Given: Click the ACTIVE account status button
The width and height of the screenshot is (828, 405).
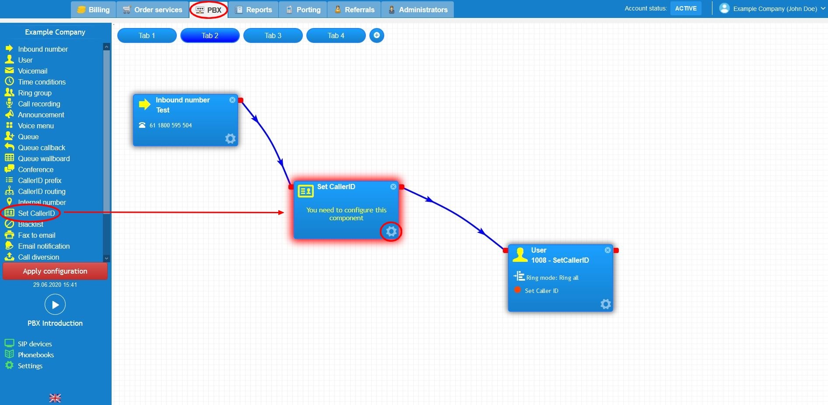Looking at the screenshot, I should click(x=686, y=8).
